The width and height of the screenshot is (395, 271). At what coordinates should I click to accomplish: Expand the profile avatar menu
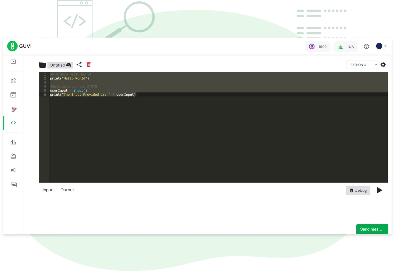click(x=381, y=46)
